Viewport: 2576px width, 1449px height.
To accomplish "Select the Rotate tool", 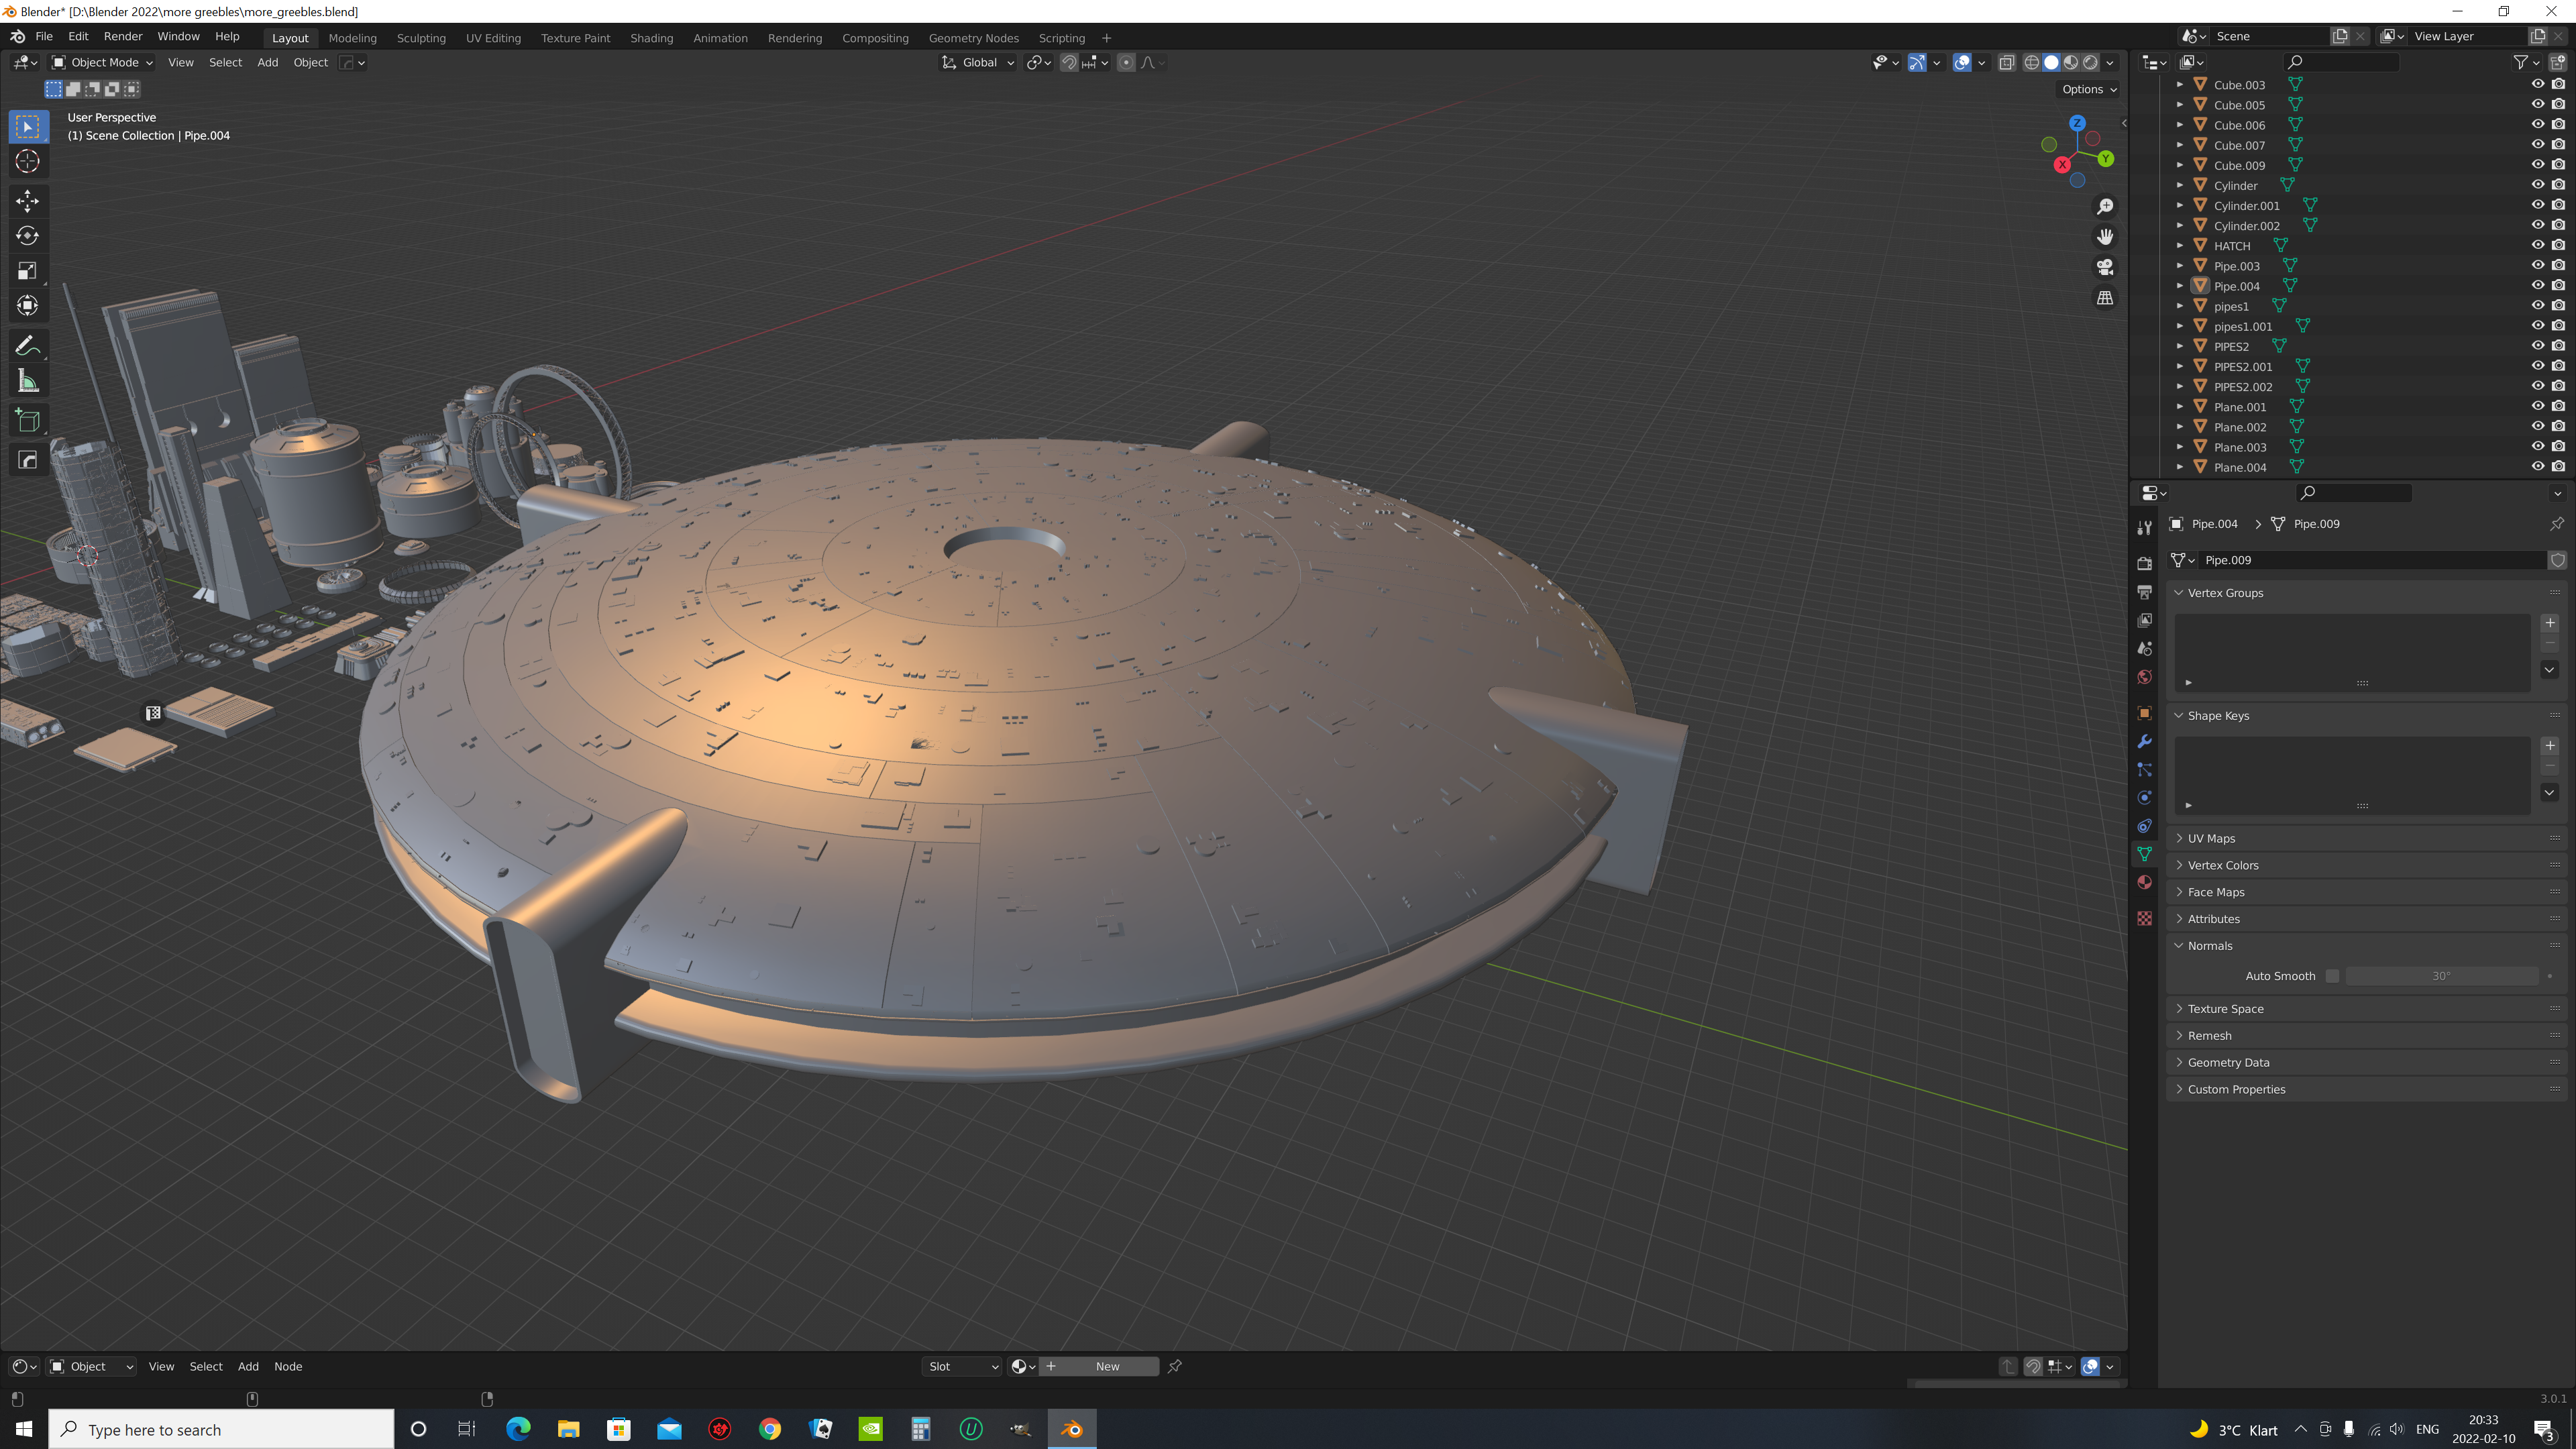I will (27, 236).
